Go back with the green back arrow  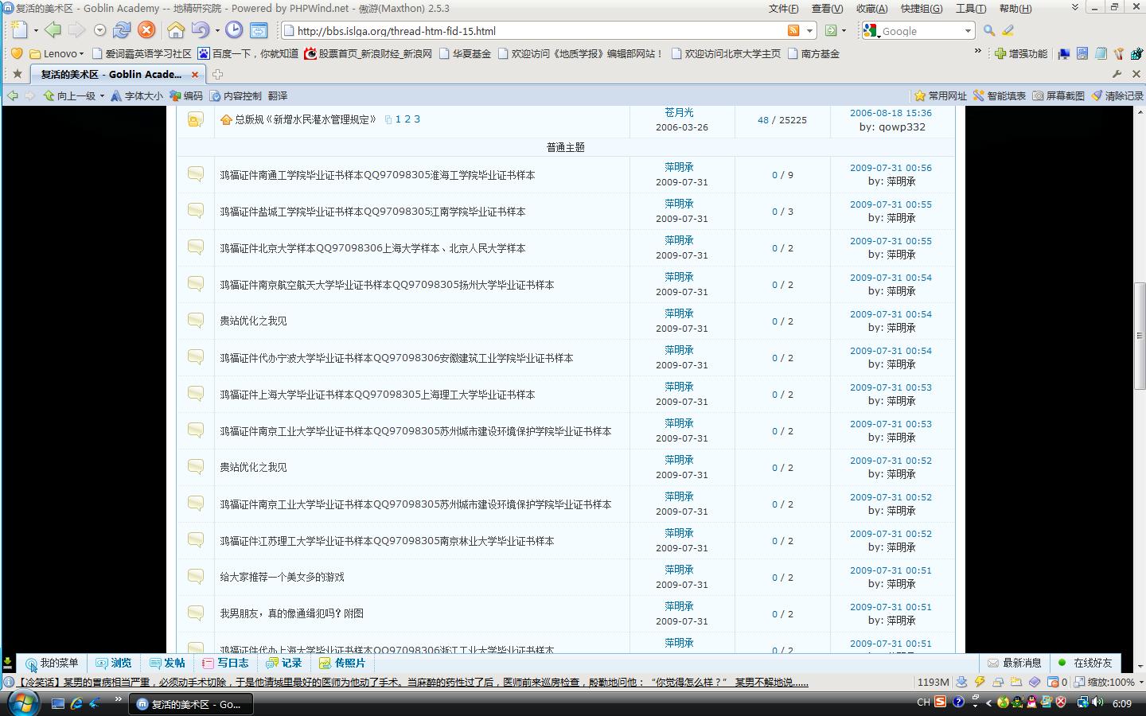(x=53, y=30)
